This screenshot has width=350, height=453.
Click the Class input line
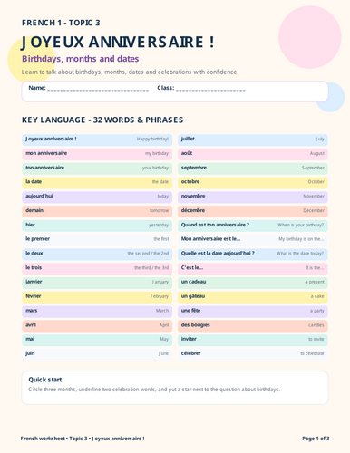click(210, 90)
